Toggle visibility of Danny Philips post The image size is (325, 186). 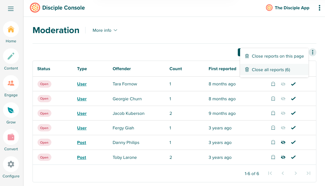tap(283, 143)
